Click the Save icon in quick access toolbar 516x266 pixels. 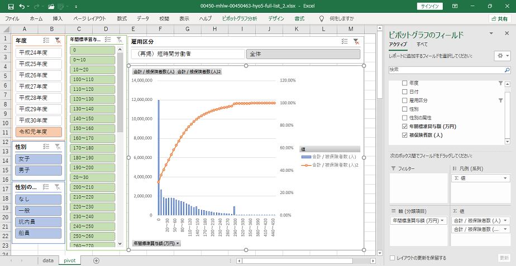[8, 6]
